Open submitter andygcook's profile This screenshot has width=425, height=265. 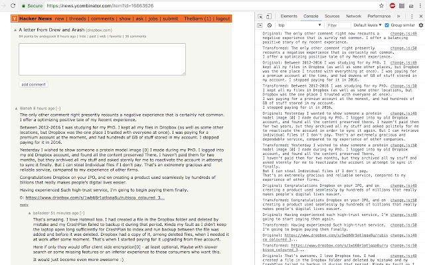pyautogui.click(x=47, y=36)
